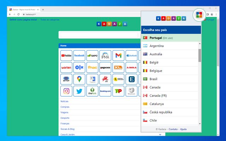This screenshot has width=226, height=141.
Task: Open the Viagens category
Action: pyautogui.click(x=64, y=112)
